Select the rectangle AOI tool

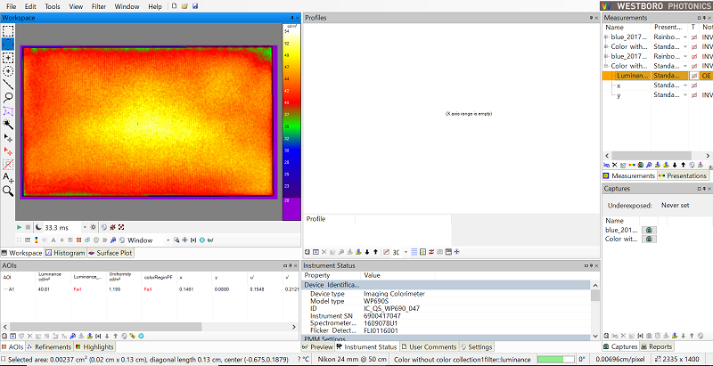click(x=8, y=31)
